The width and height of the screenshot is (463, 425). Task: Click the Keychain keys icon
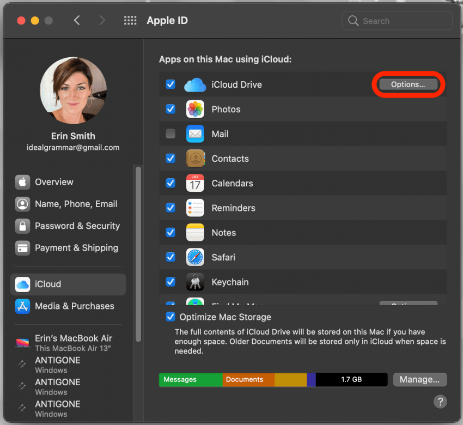(x=195, y=282)
